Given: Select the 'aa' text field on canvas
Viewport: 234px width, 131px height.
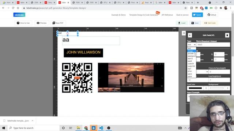Looking at the screenshot, I should tap(91, 40).
